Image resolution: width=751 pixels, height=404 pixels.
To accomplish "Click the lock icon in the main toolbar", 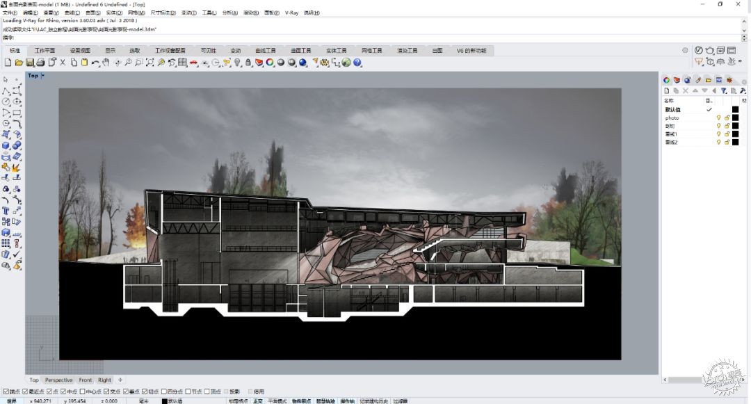I will tap(248, 62).
